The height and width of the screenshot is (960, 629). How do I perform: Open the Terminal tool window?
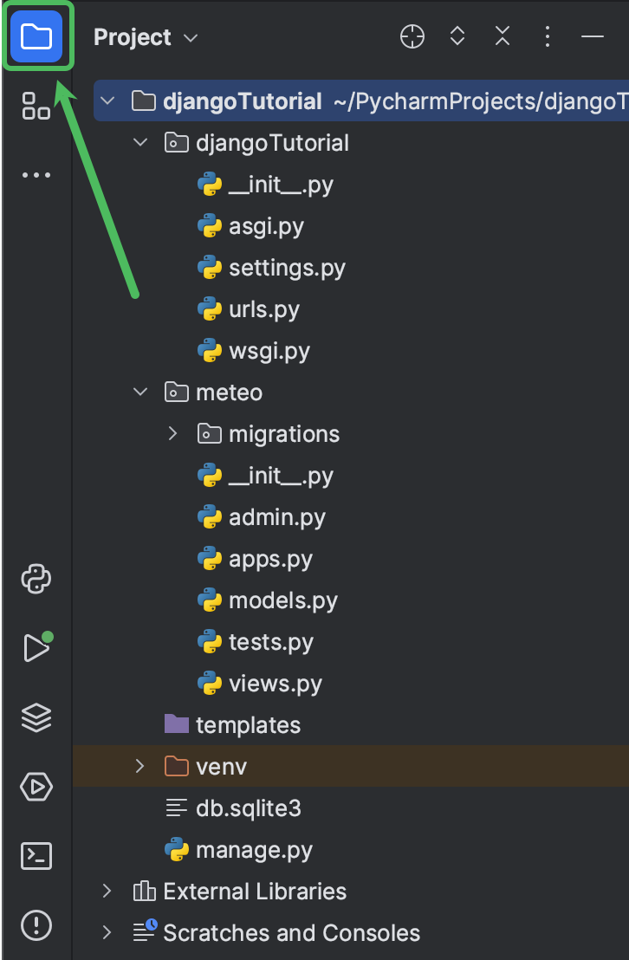tap(36, 856)
